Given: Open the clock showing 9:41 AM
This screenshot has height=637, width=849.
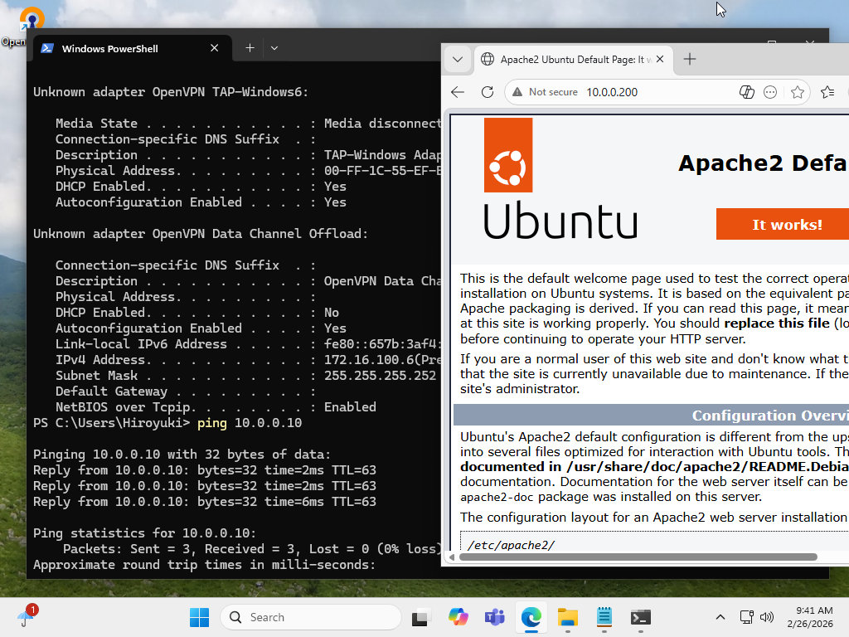Looking at the screenshot, I should tap(810, 617).
